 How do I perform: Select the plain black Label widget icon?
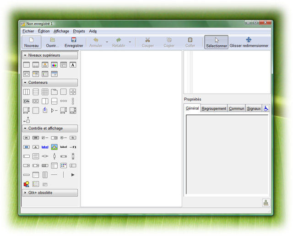[64, 147]
